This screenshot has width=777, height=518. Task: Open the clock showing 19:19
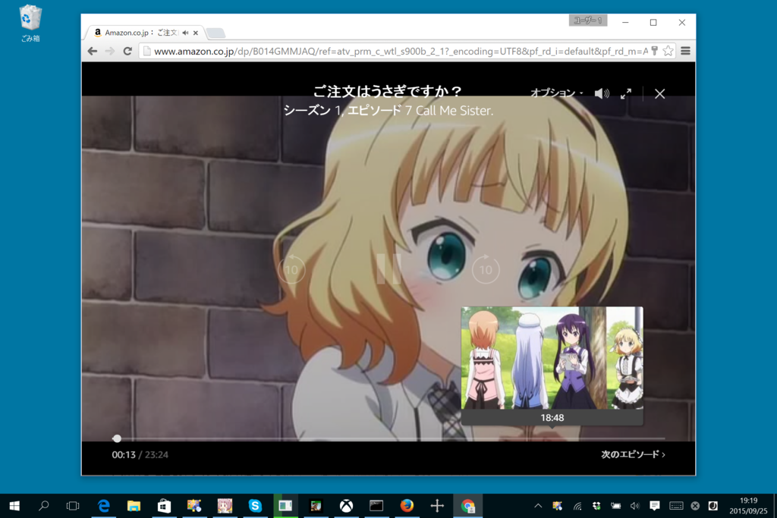pos(748,506)
